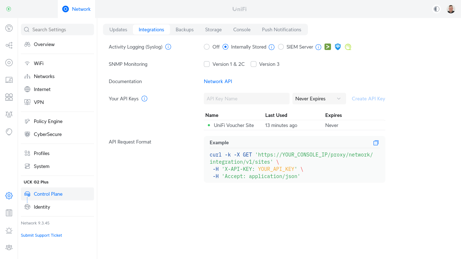Viewport: 461px width, 259px height.
Task: Open the UniFi Network dashboard icon
Action: click(9, 28)
